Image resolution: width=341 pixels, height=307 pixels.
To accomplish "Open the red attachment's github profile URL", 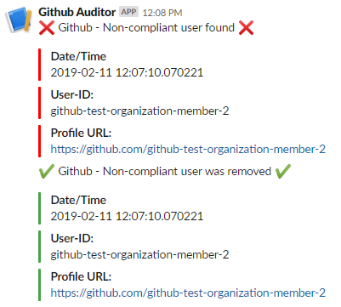I will tap(188, 149).
